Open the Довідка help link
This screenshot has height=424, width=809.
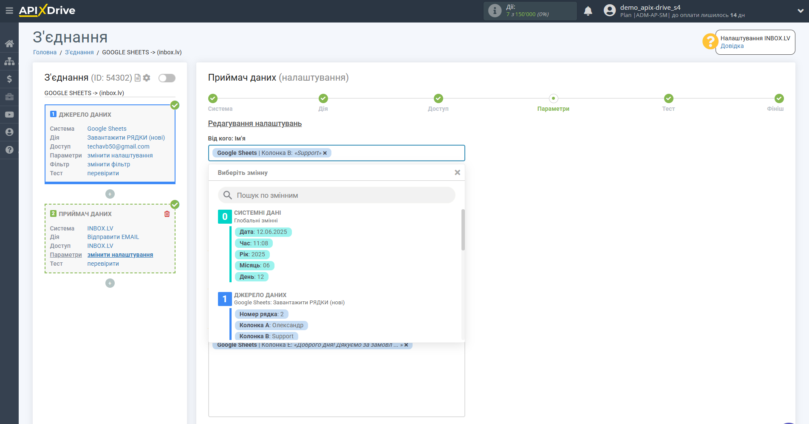732,46
